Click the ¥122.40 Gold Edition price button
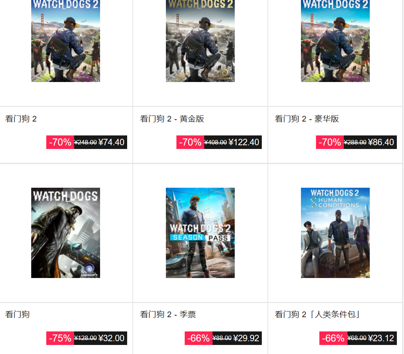 click(x=219, y=142)
